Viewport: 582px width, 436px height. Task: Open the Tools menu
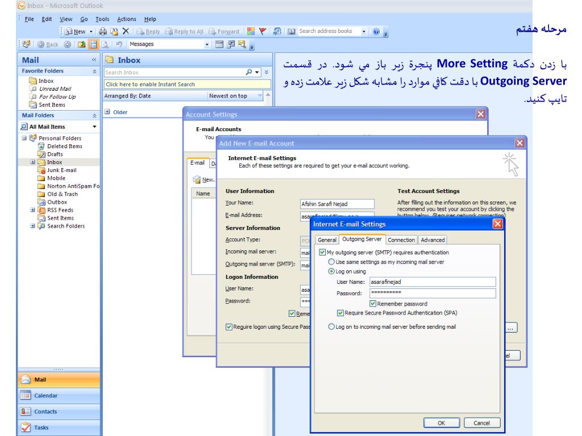pyautogui.click(x=102, y=19)
